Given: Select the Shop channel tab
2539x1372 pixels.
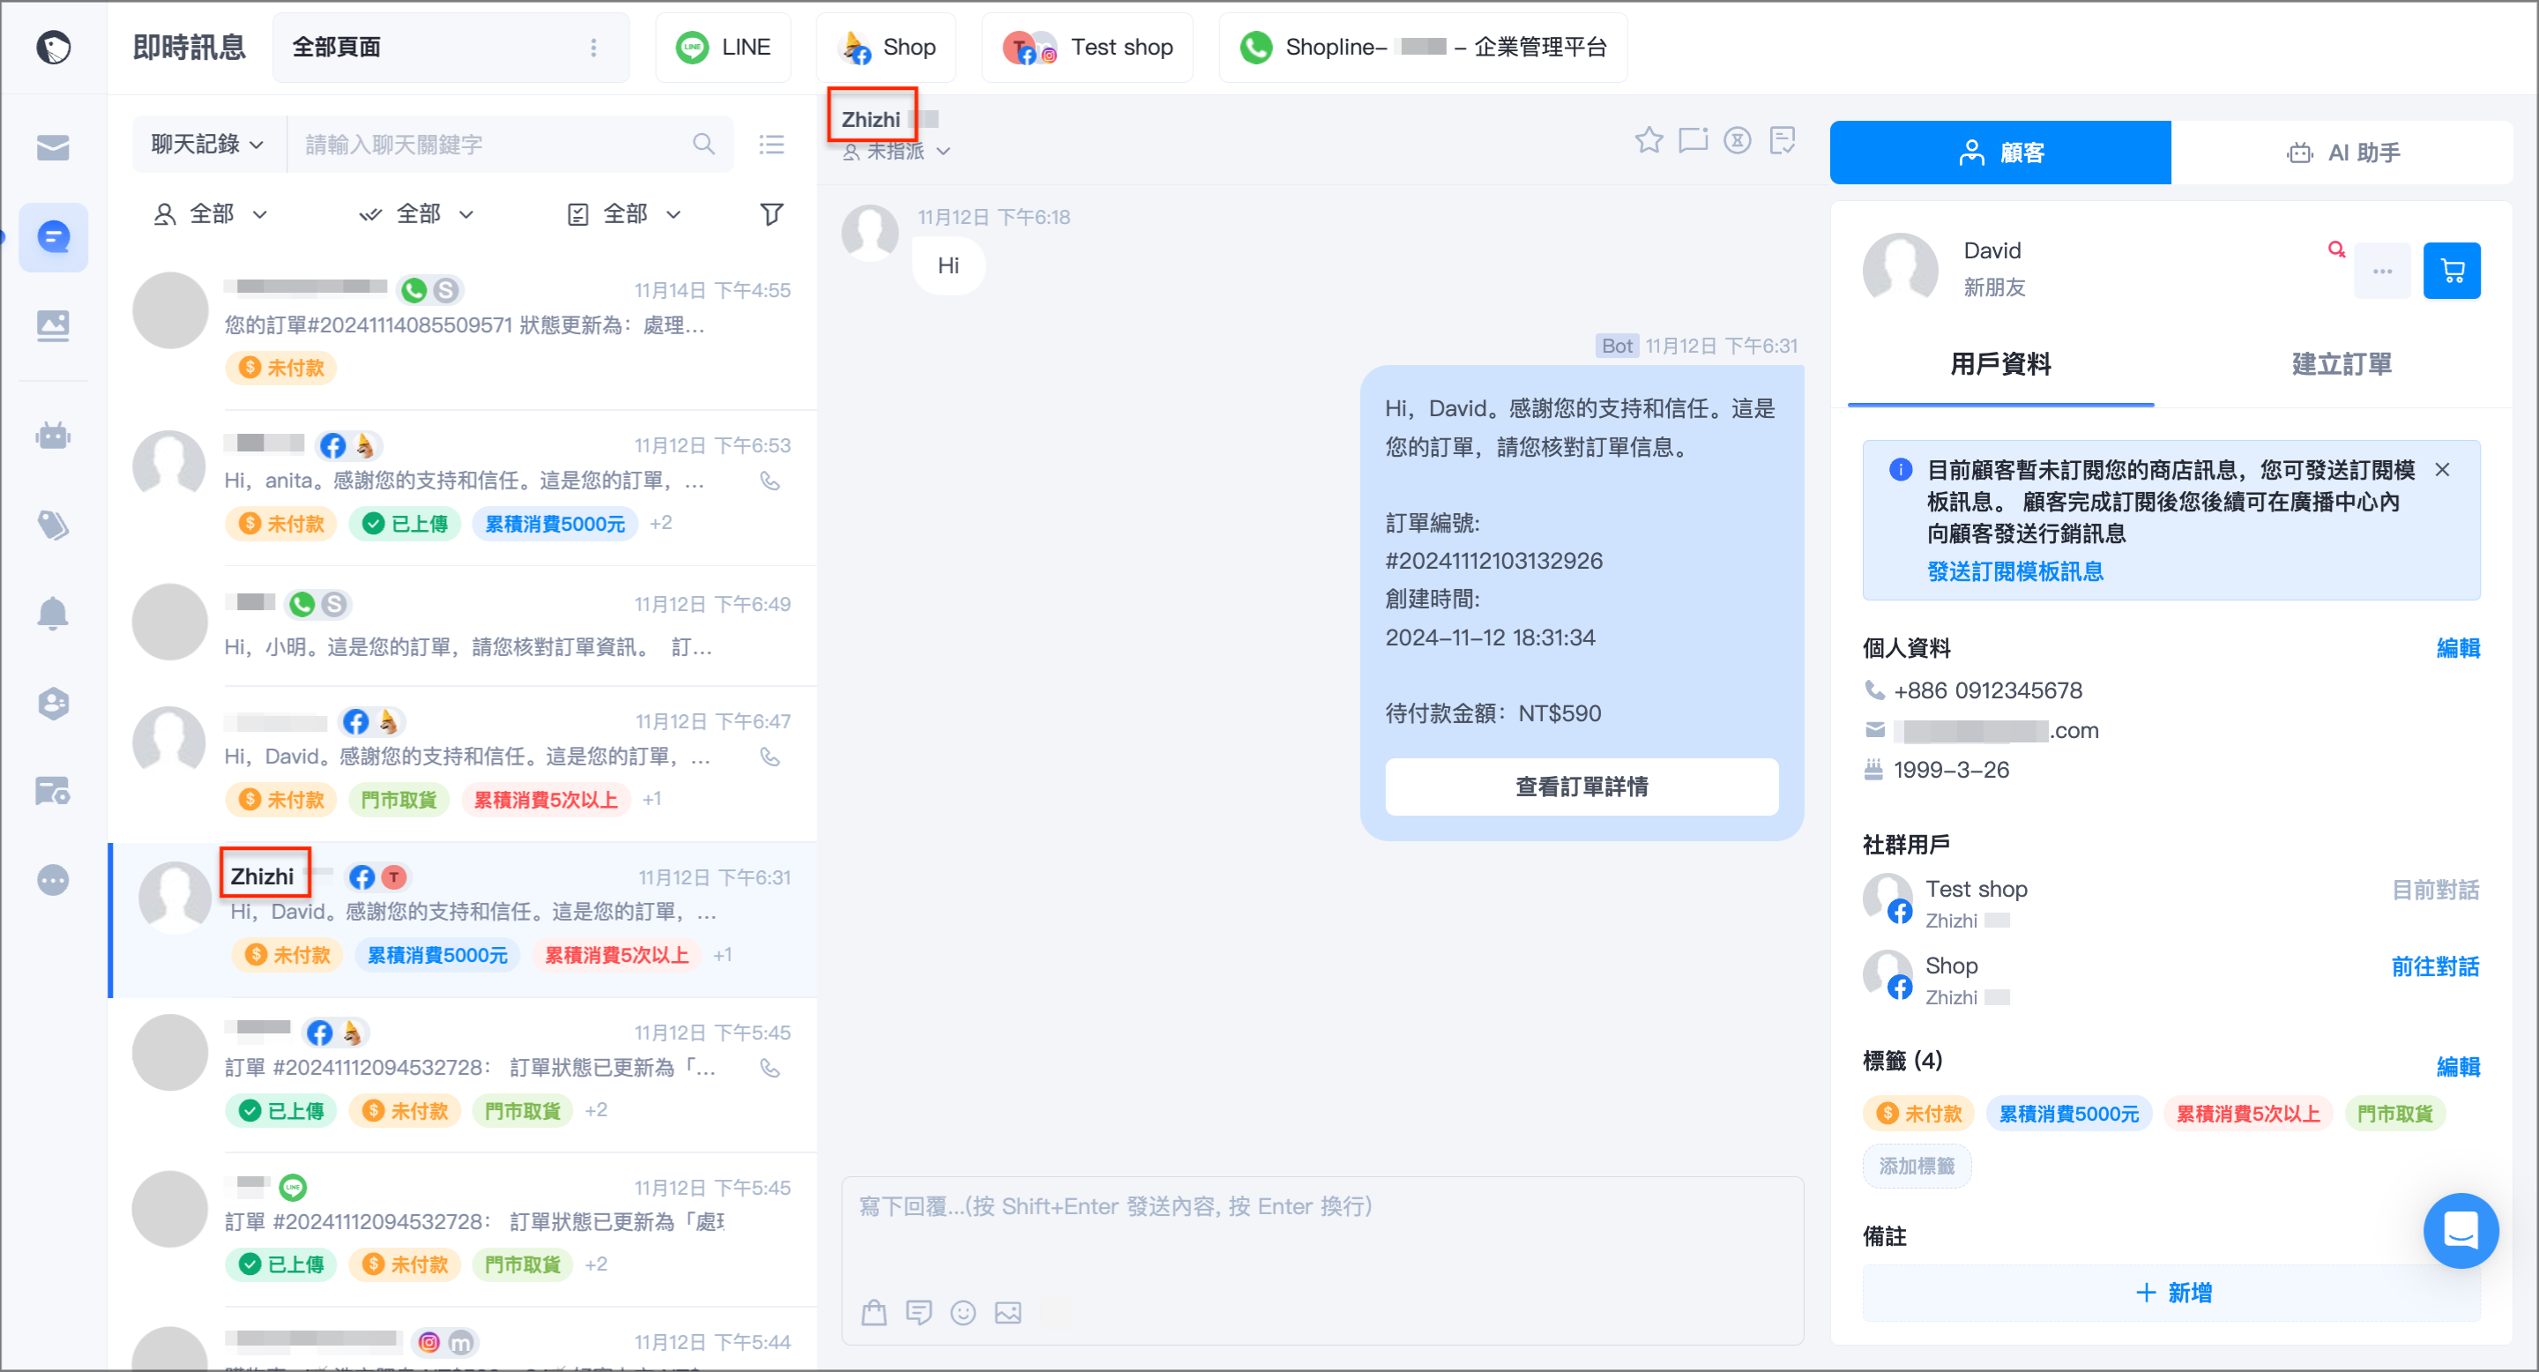Looking at the screenshot, I should coord(885,48).
